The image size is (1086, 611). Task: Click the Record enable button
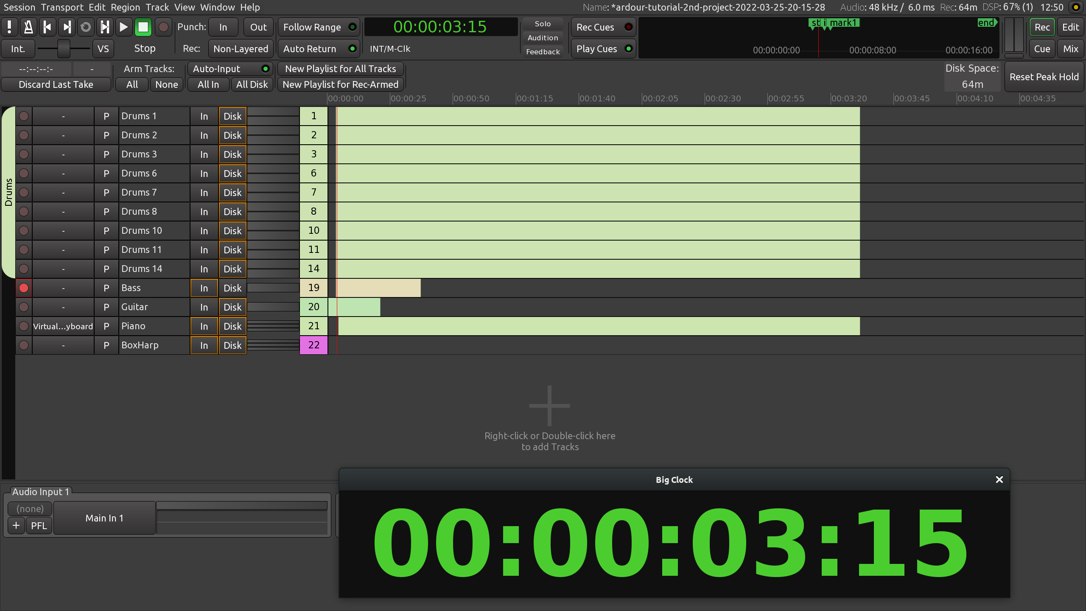(x=163, y=27)
